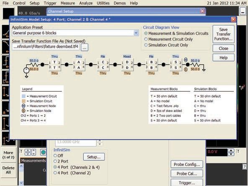Open the Demos menu
Viewport: 248px width, 186px height.
pos(119,3)
